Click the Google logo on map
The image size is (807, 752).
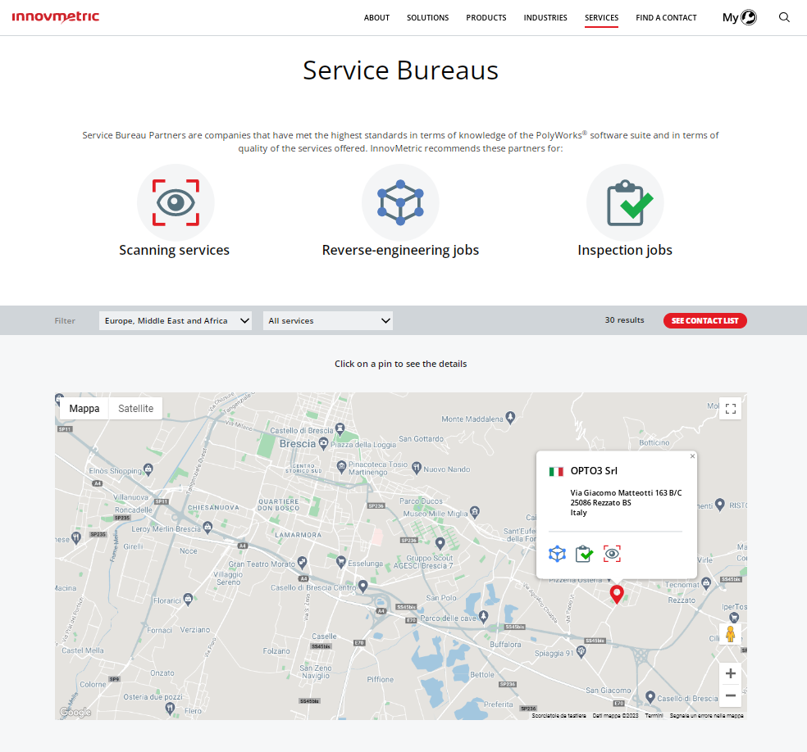pyautogui.click(x=75, y=712)
